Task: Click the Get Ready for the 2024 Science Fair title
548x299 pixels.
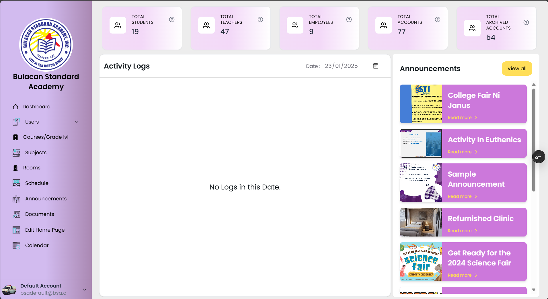Action: 479,258
